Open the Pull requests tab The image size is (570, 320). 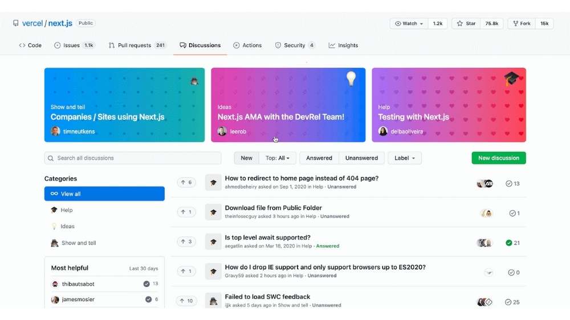137,45
